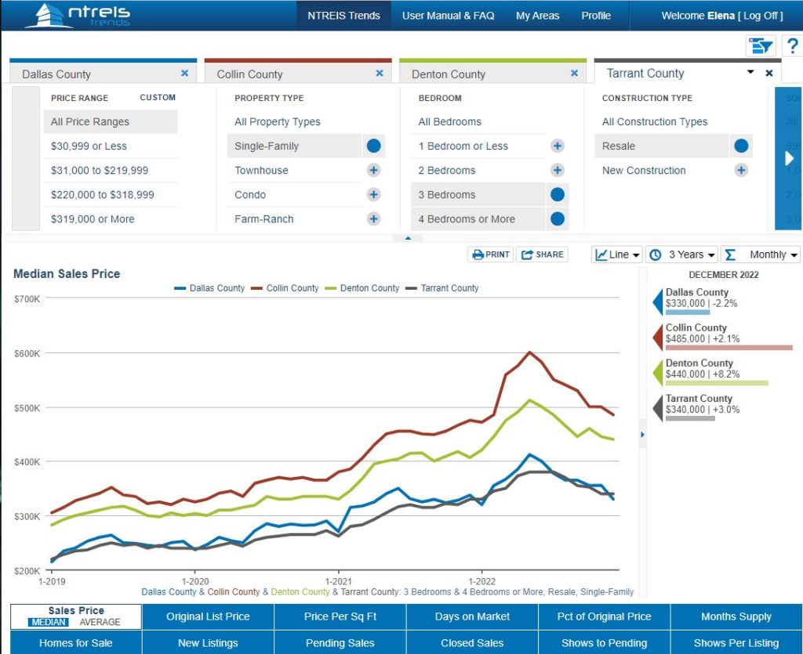The height and width of the screenshot is (654, 803).
Task: Add the Farm-Ranch plus icon
Action: click(x=374, y=219)
